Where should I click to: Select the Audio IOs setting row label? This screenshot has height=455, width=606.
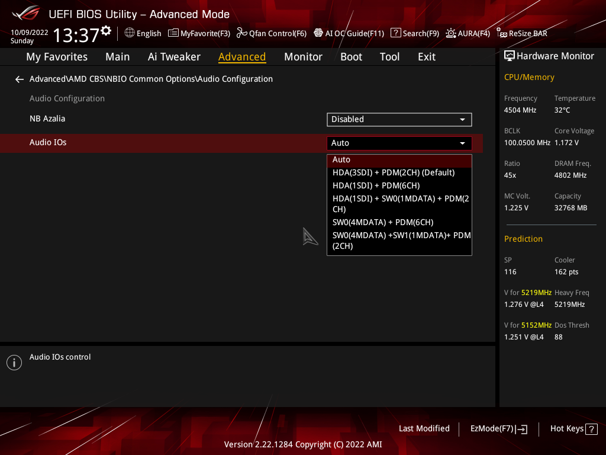click(x=48, y=142)
